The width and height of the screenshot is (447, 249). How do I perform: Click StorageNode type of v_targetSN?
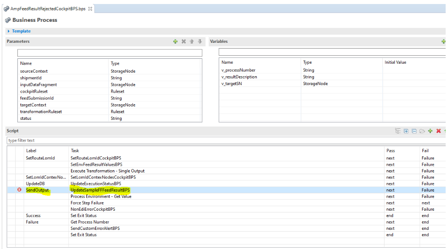tap(315, 84)
